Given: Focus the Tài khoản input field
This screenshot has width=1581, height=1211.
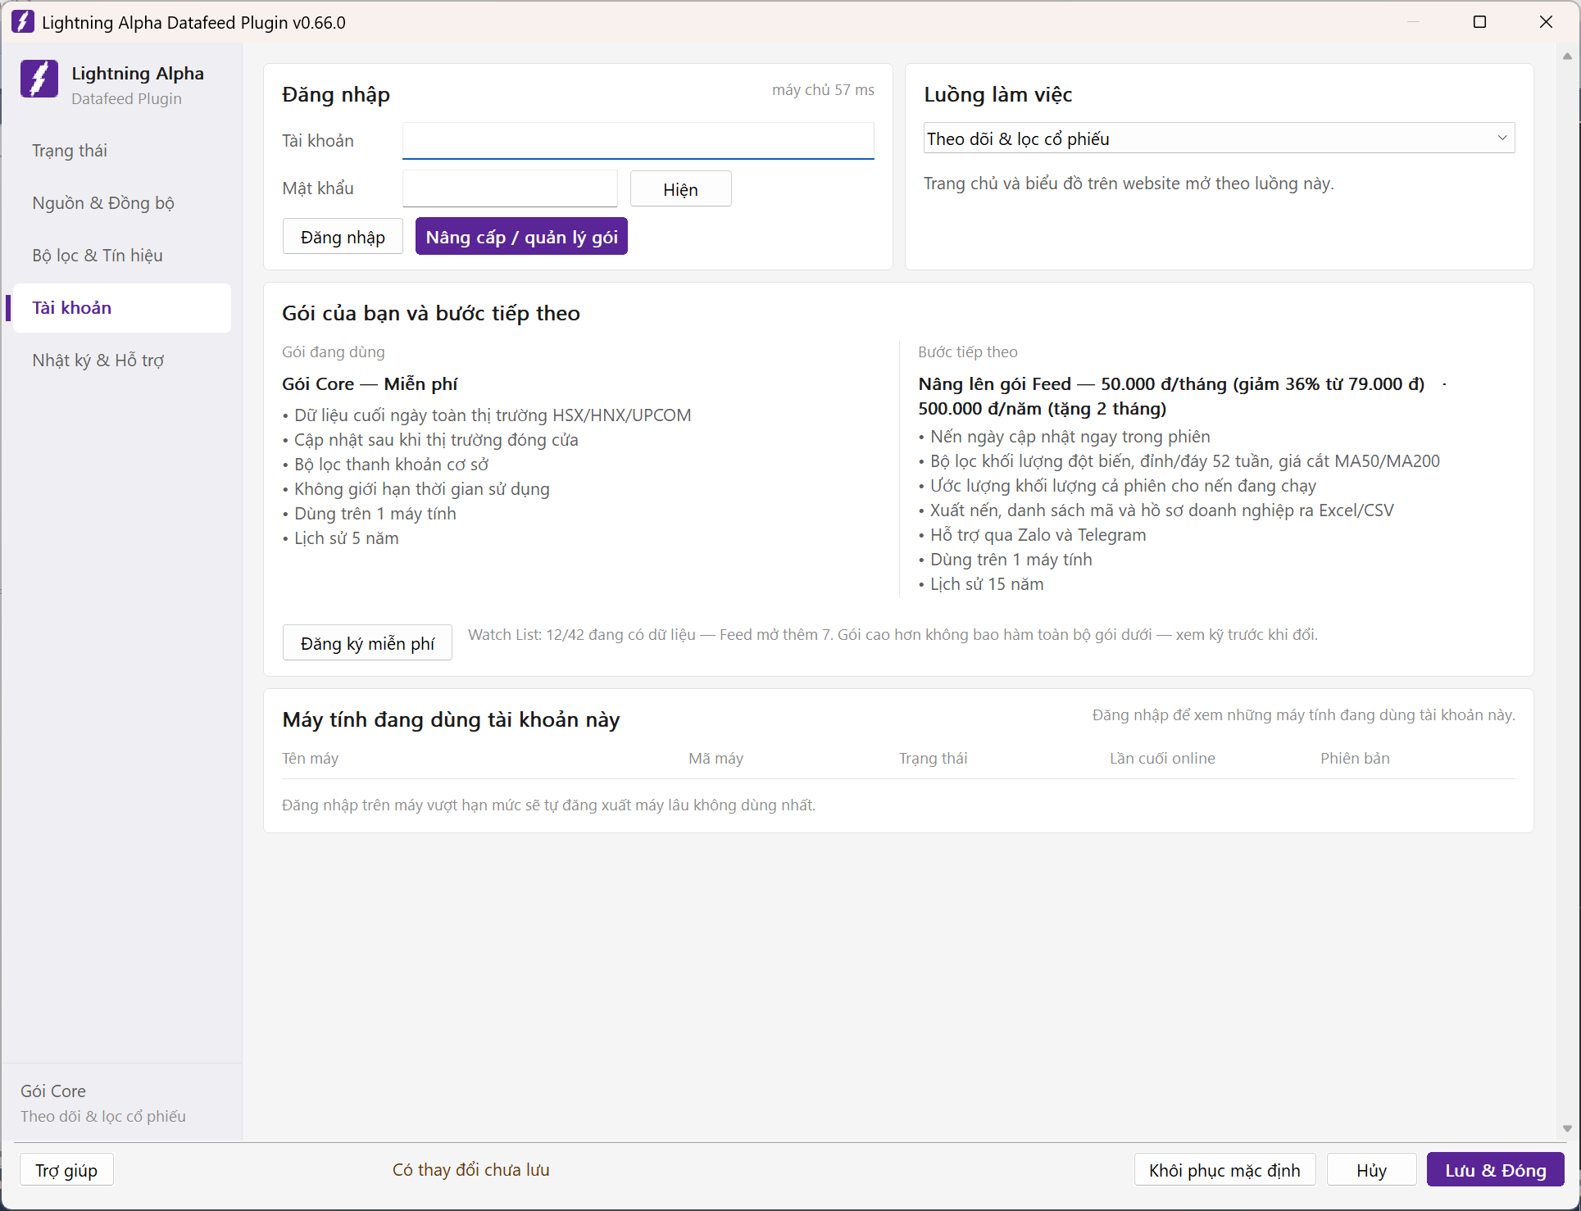Looking at the screenshot, I should click(638, 140).
